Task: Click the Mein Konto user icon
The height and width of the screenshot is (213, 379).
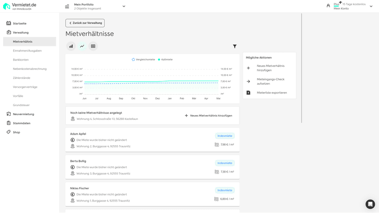Action: pos(328,6)
